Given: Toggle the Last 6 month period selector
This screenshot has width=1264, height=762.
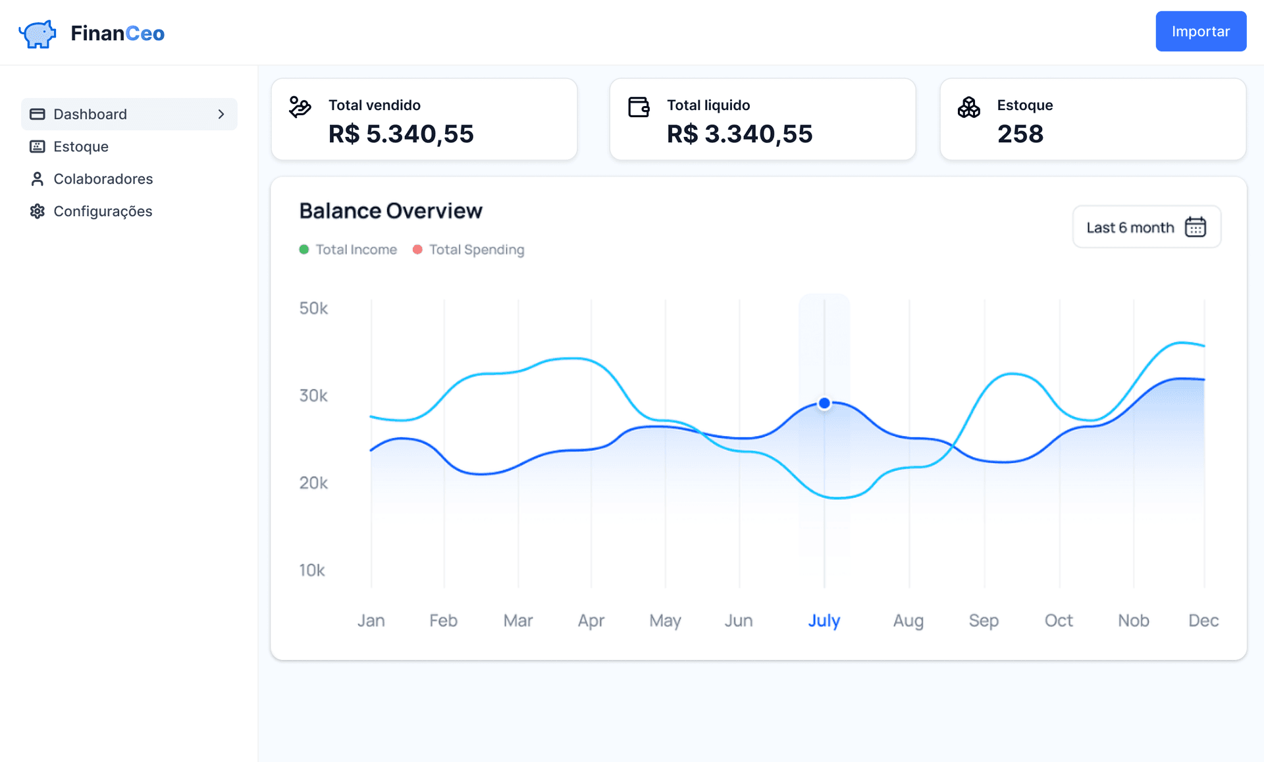Looking at the screenshot, I should (1145, 227).
